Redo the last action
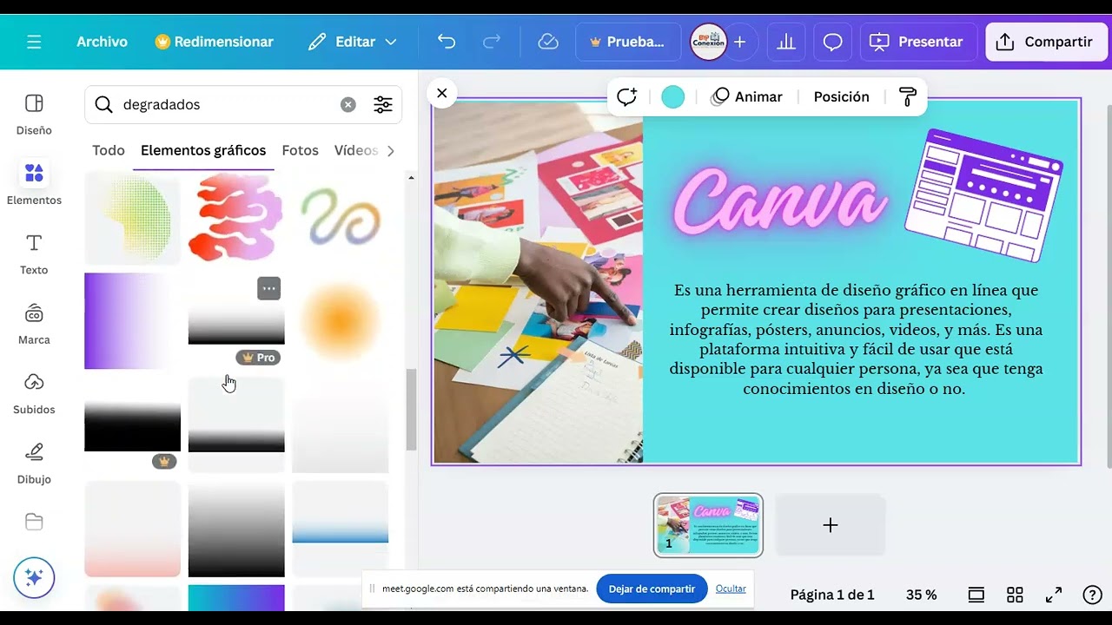 coord(492,42)
